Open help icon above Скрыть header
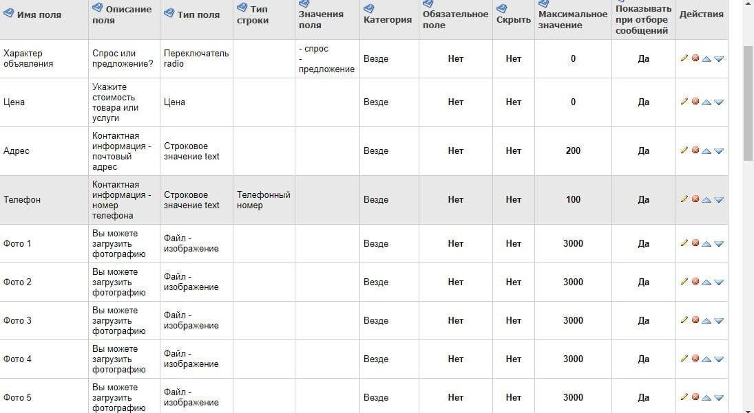The image size is (754, 413). point(501,8)
